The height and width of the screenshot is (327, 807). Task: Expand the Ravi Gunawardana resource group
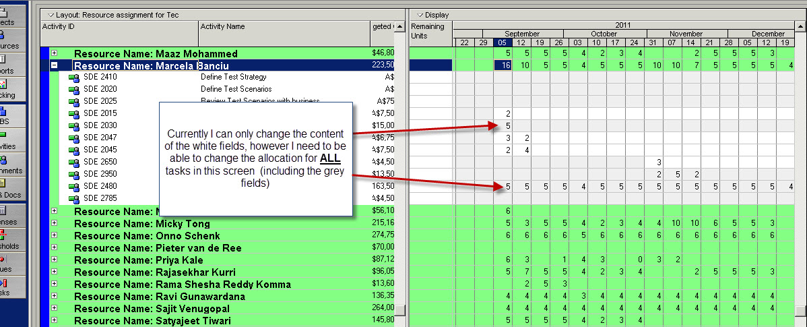(x=54, y=296)
